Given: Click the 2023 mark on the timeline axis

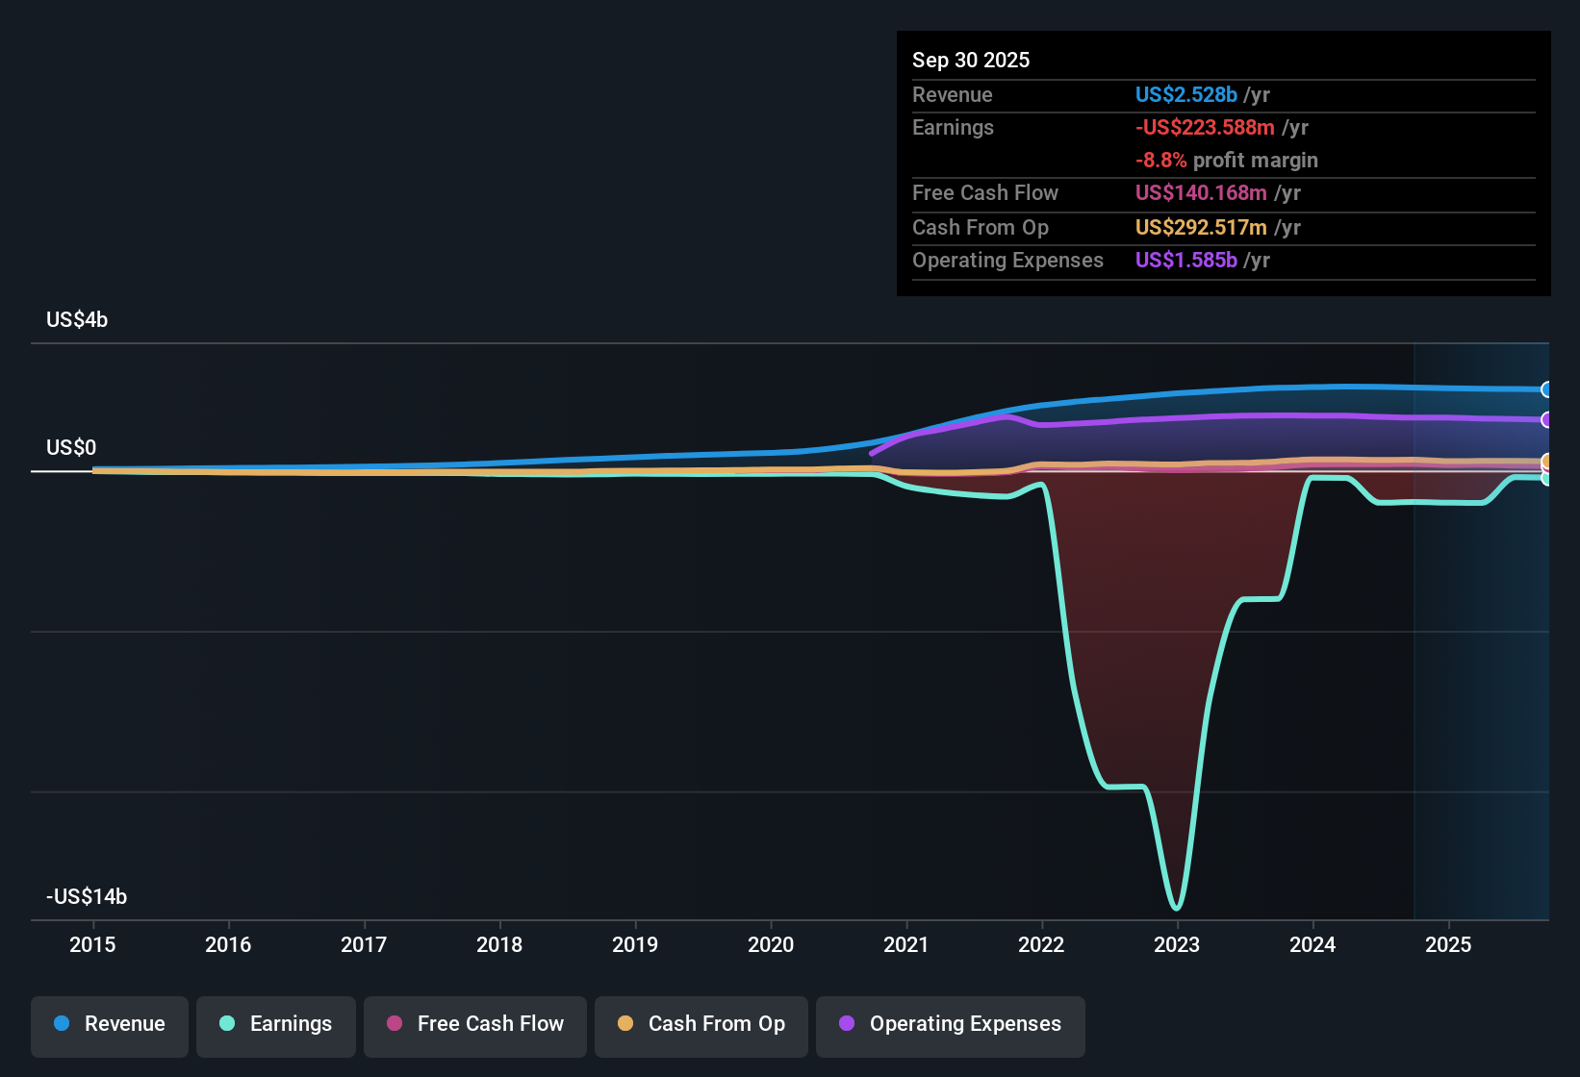Looking at the screenshot, I should pyautogui.click(x=1177, y=945).
